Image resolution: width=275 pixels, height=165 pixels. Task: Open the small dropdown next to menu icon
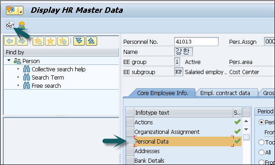click(21, 11)
